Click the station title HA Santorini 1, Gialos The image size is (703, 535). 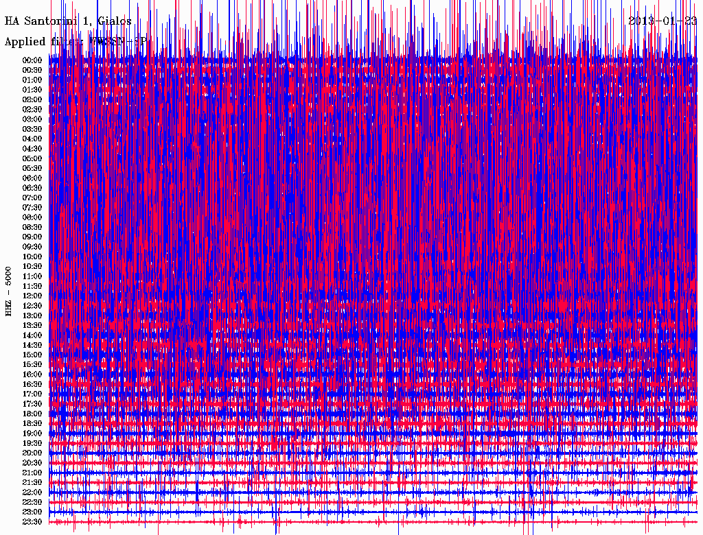[x=68, y=21]
